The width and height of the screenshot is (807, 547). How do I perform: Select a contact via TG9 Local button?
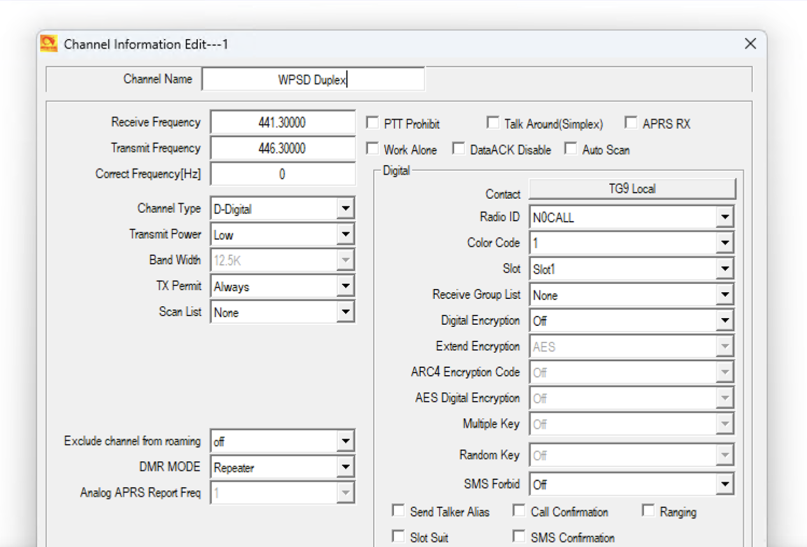632,188
